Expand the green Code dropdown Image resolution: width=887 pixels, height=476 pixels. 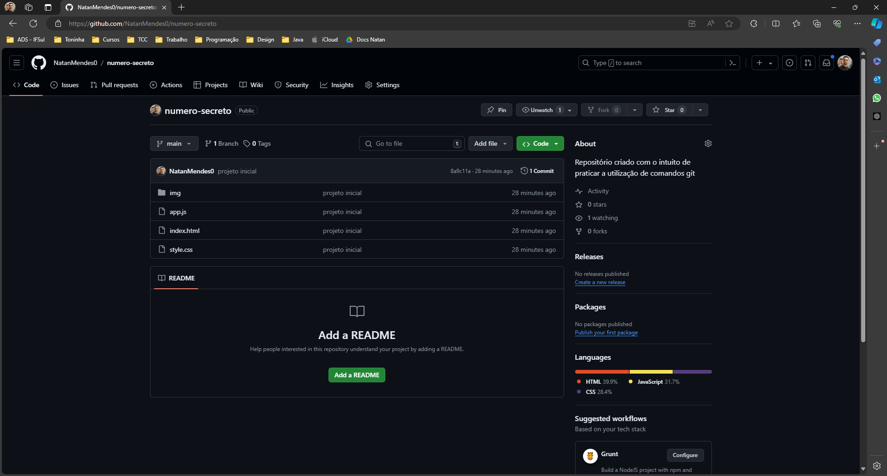[540, 143]
